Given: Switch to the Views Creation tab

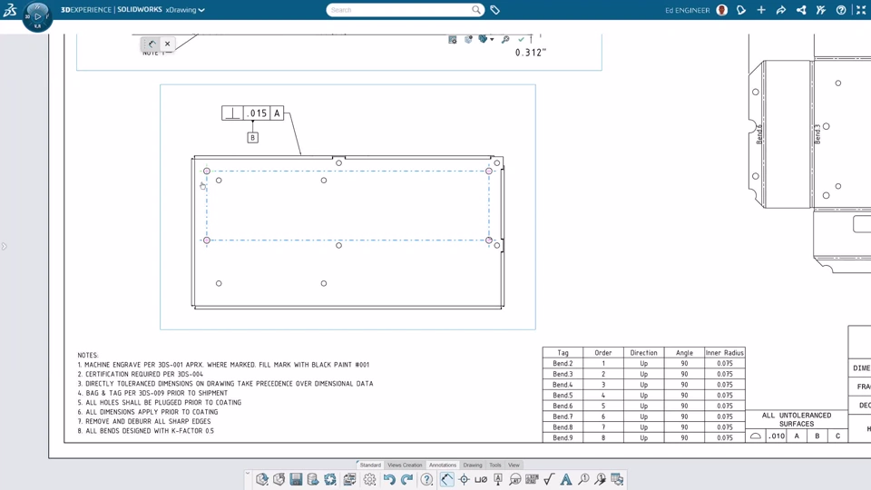Looking at the screenshot, I should click(405, 465).
